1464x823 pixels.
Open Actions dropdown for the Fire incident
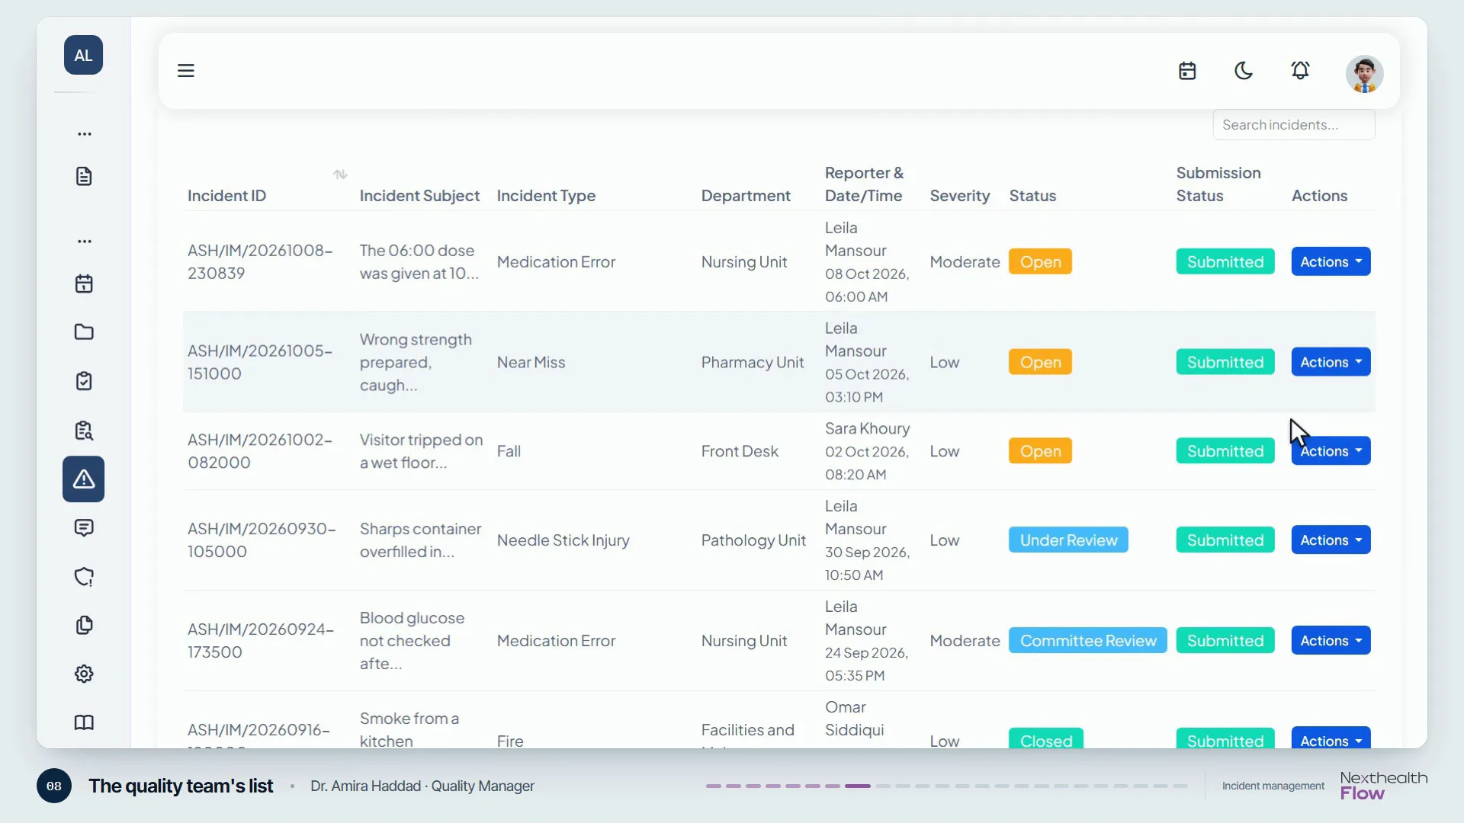click(x=1331, y=739)
